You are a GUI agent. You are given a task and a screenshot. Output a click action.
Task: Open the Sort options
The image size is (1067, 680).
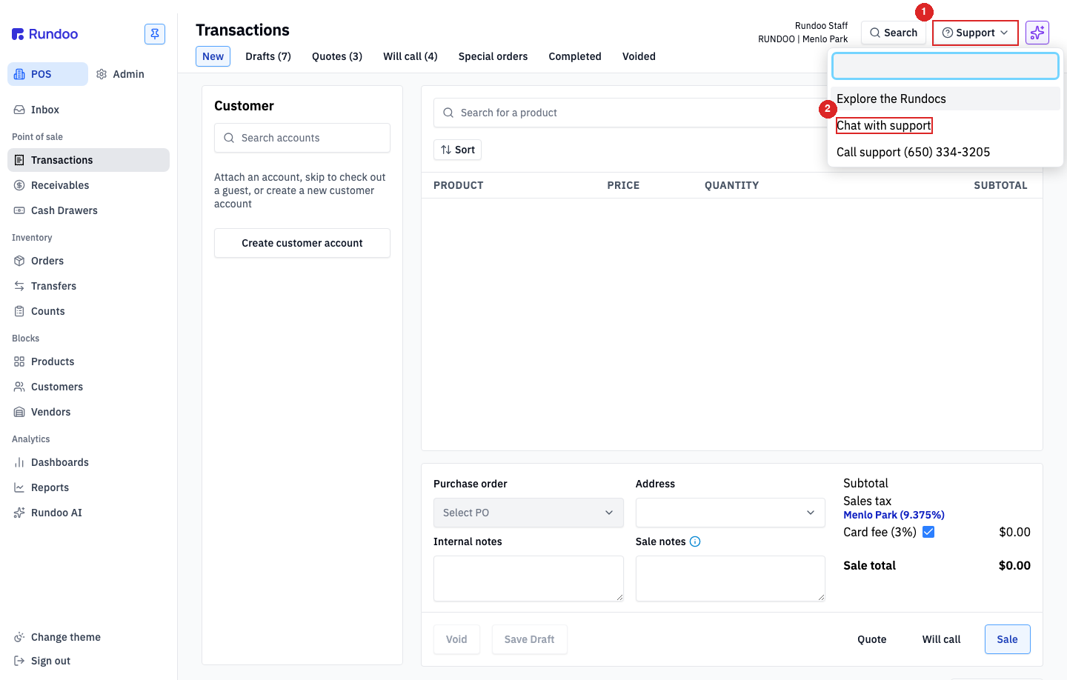pyautogui.click(x=457, y=150)
